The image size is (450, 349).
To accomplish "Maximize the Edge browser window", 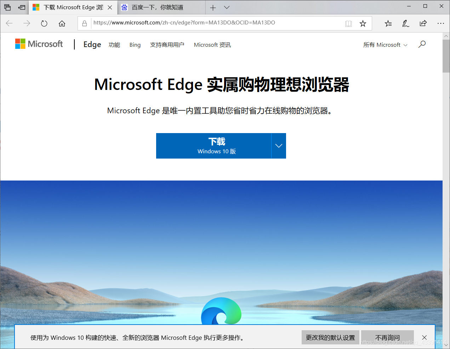I will pyautogui.click(x=425, y=6).
